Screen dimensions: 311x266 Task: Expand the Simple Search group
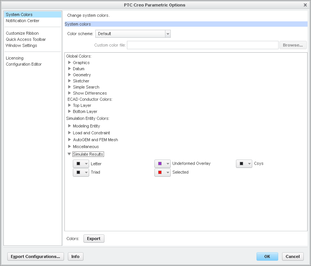(x=69, y=87)
